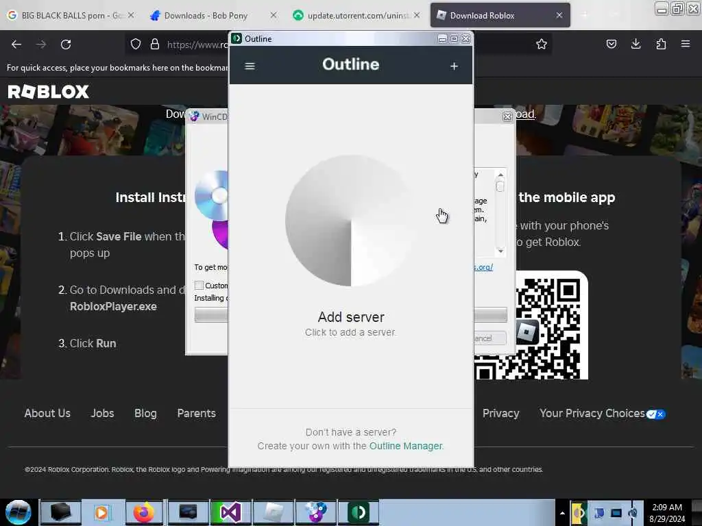Open Firefox extensions icon
This screenshot has width=702, height=526.
pyautogui.click(x=661, y=44)
